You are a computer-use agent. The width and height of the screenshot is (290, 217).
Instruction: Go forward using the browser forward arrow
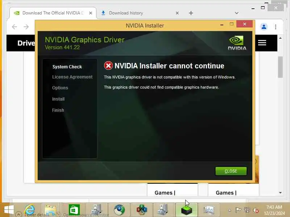pos(26,27)
